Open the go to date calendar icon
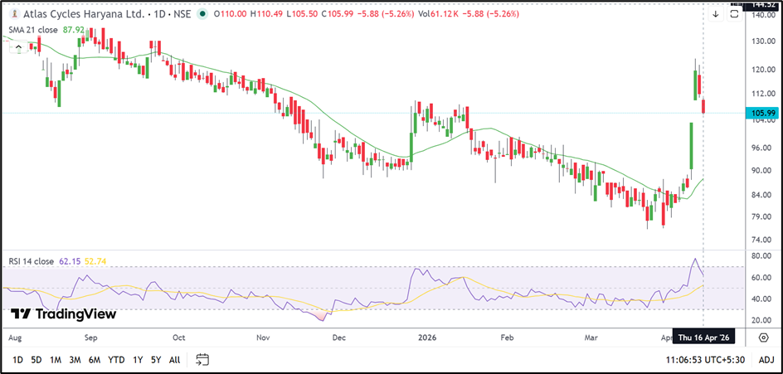783x374 pixels. click(202, 359)
